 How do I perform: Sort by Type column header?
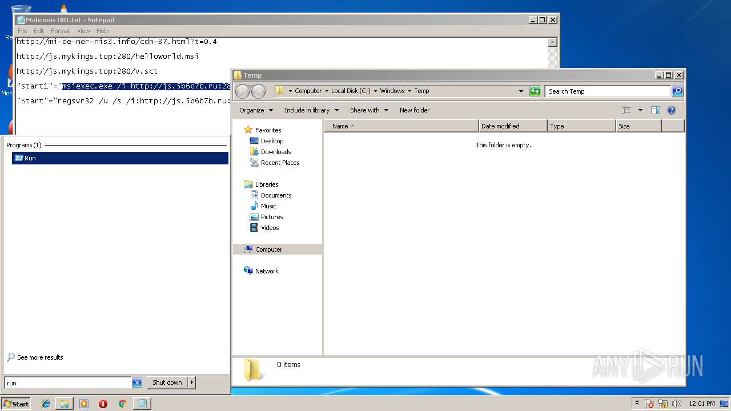click(581, 126)
